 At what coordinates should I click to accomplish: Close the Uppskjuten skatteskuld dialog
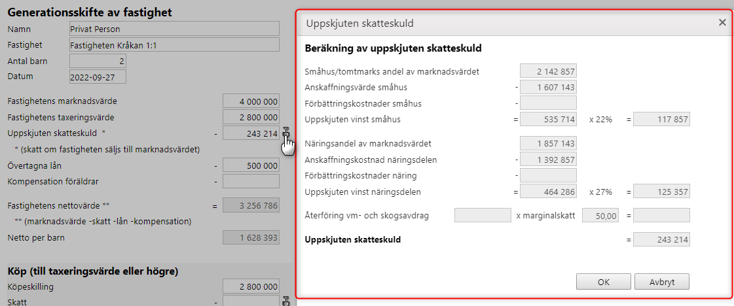[722, 23]
